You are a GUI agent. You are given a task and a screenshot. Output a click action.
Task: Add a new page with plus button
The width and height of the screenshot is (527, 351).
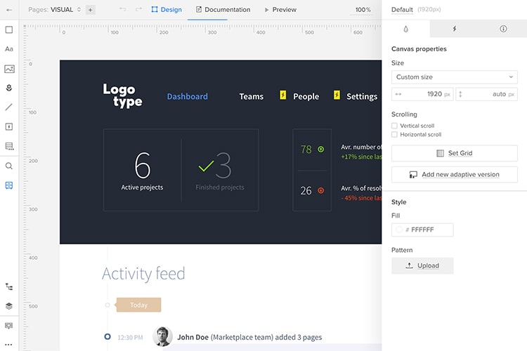(x=91, y=10)
